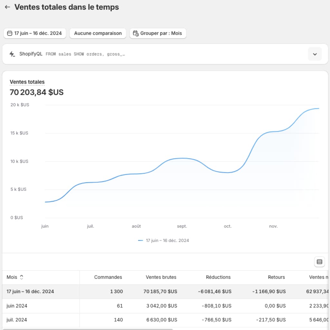The height and width of the screenshot is (330, 330).
Task: Open the 17 juin – 16 déc. 2024 date picker
Action: (34, 33)
